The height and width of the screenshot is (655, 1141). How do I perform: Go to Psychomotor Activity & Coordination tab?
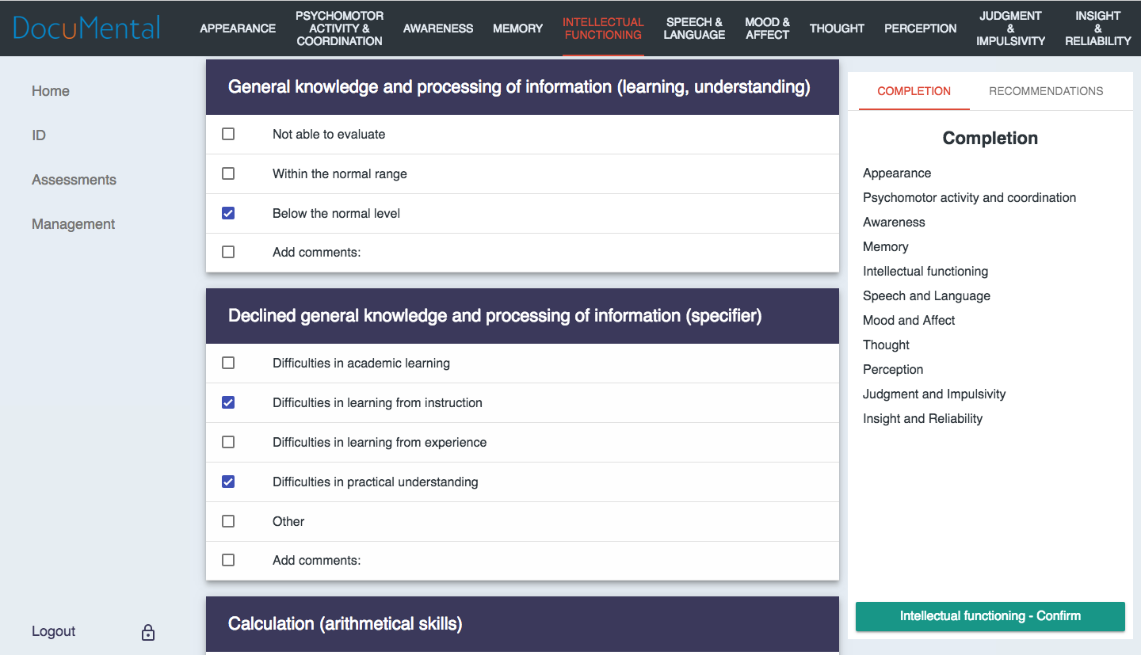339,29
